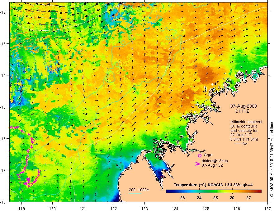Click the latitude axis label "-12"
This screenshot has height=211, width=274.
[3, 12]
